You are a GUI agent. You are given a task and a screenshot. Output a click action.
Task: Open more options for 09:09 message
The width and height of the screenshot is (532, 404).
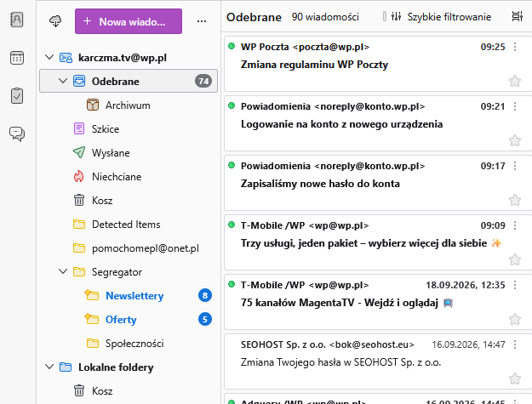515,225
